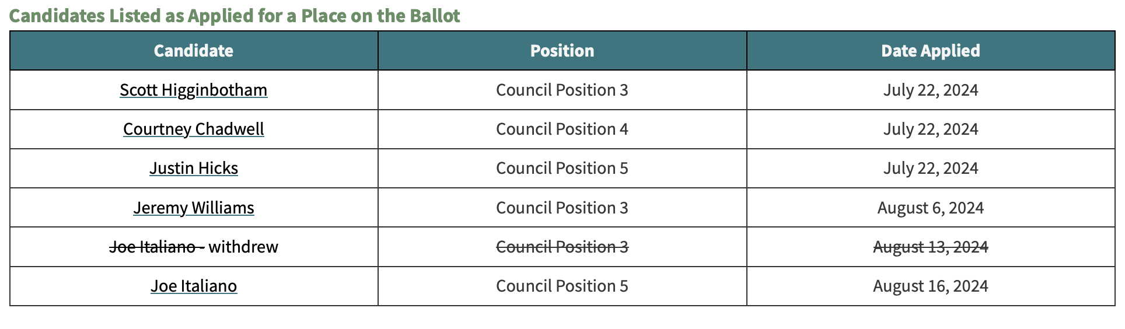
Task: Click the Date Applied column header
Action: coord(930,51)
